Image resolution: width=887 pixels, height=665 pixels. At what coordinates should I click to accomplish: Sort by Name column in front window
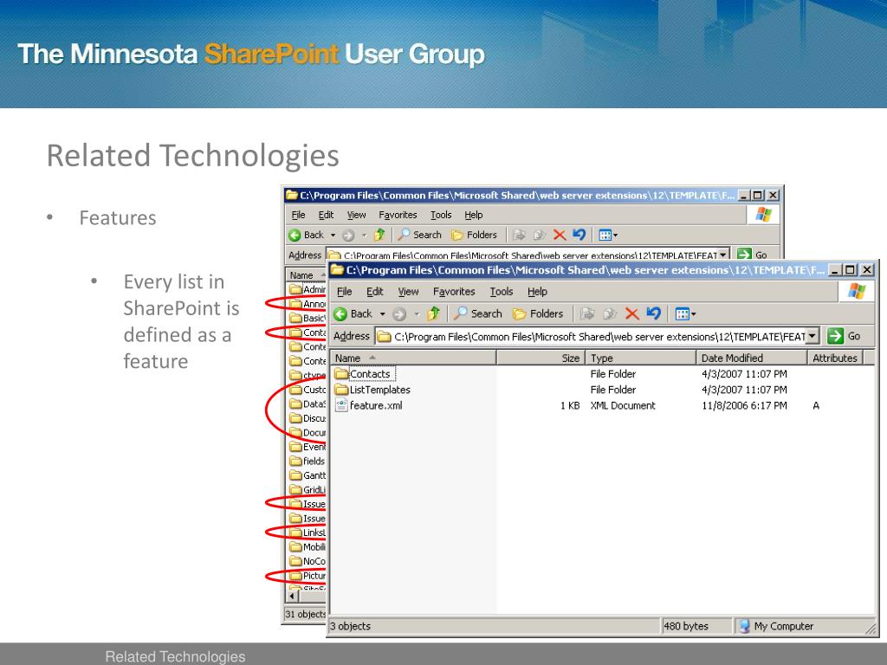pos(413,358)
